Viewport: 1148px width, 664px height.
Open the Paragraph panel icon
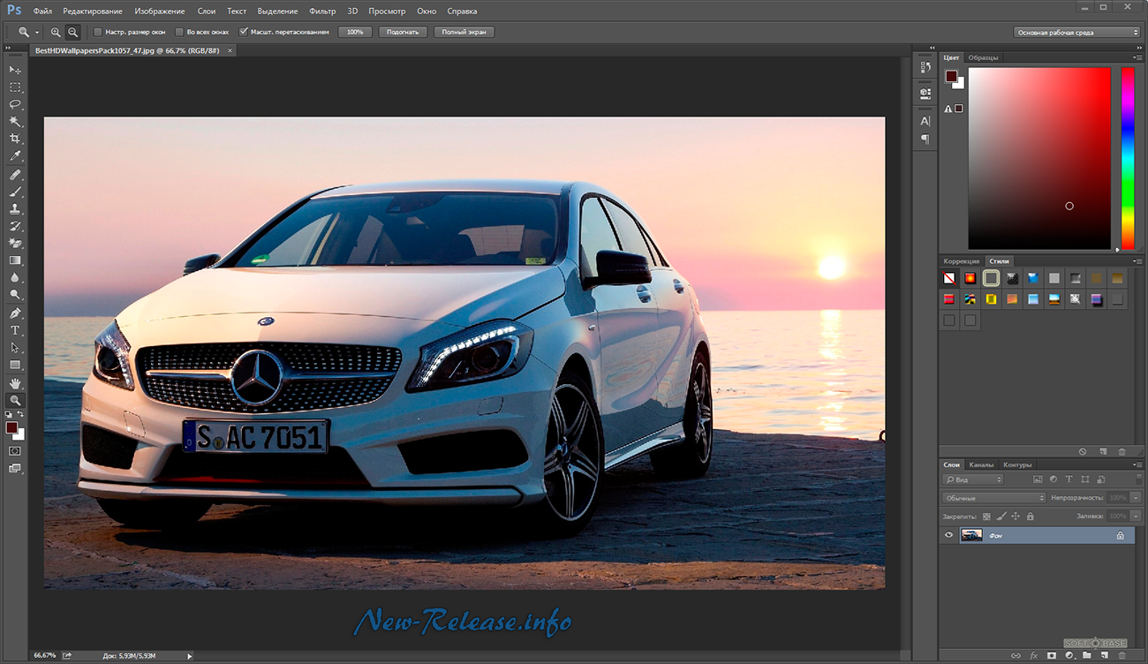[x=925, y=140]
